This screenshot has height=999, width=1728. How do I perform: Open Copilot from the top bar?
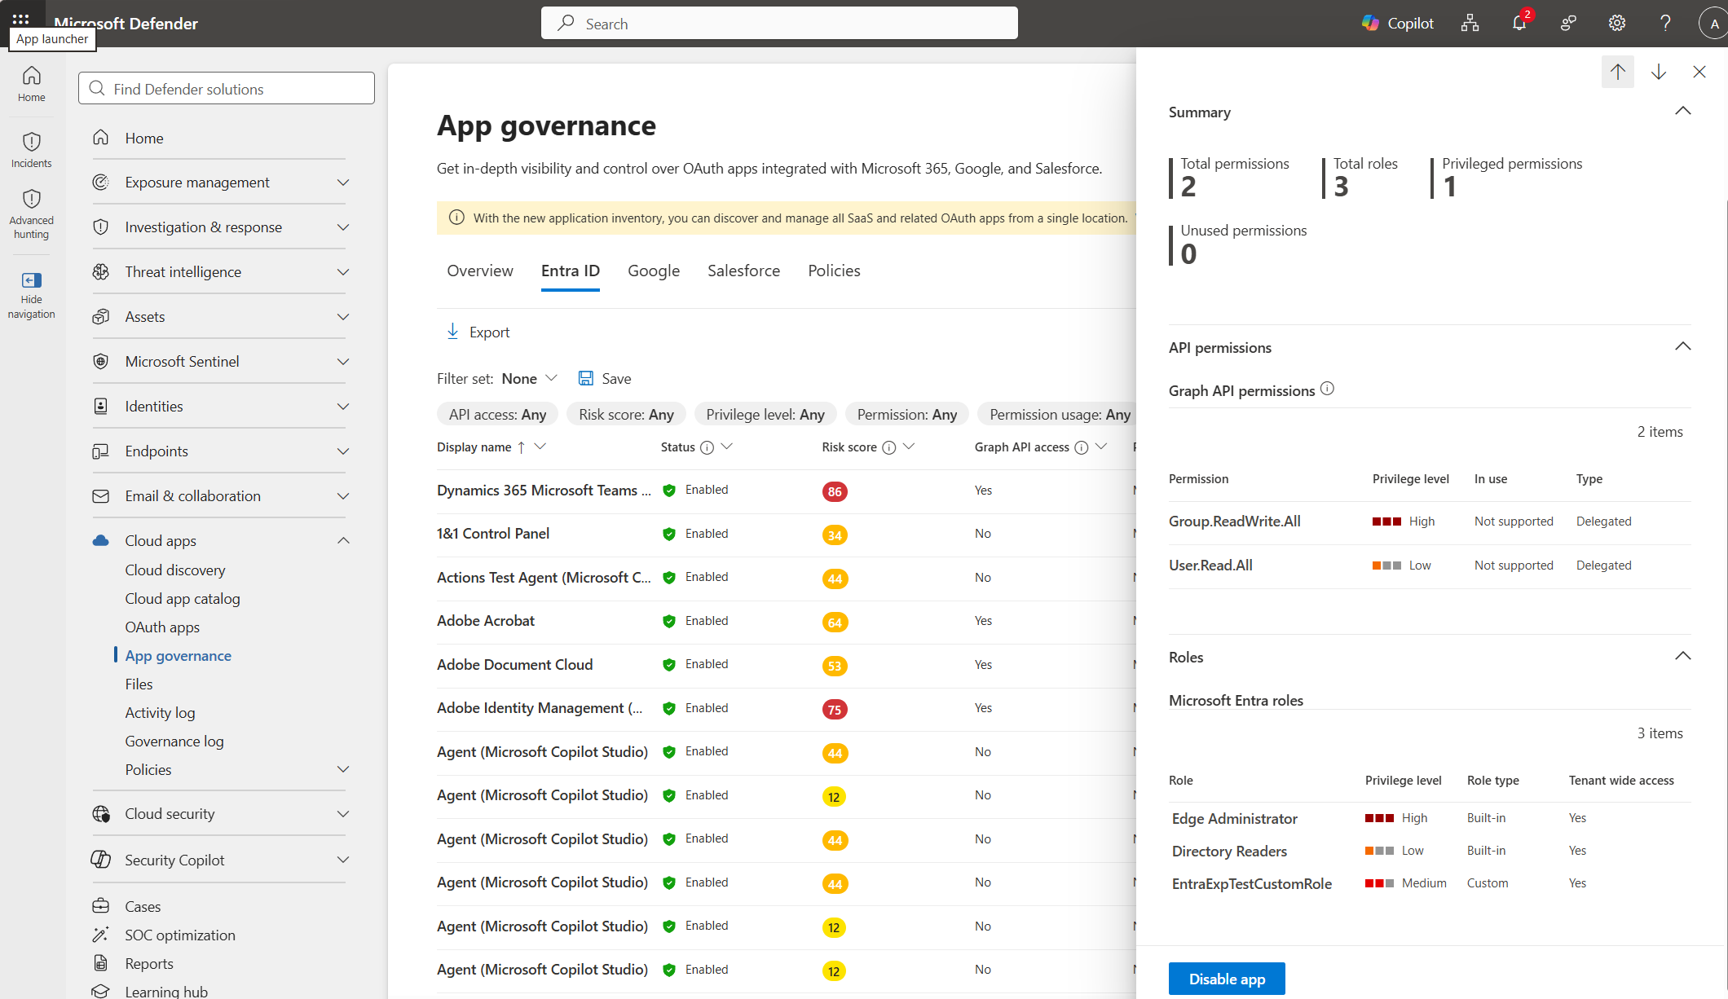[x=1398, y=24]
